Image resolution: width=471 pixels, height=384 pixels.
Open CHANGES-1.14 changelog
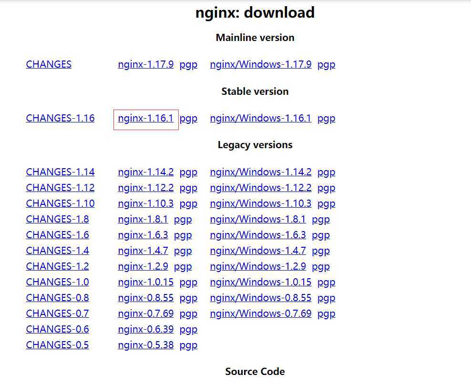coord(60,172)
